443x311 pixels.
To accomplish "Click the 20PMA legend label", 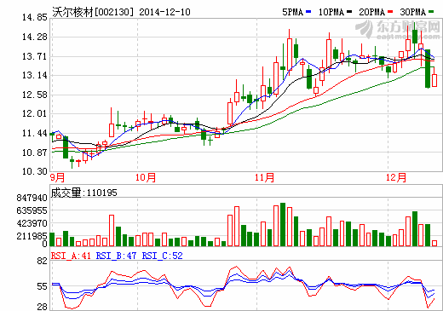I will (372, 12).
